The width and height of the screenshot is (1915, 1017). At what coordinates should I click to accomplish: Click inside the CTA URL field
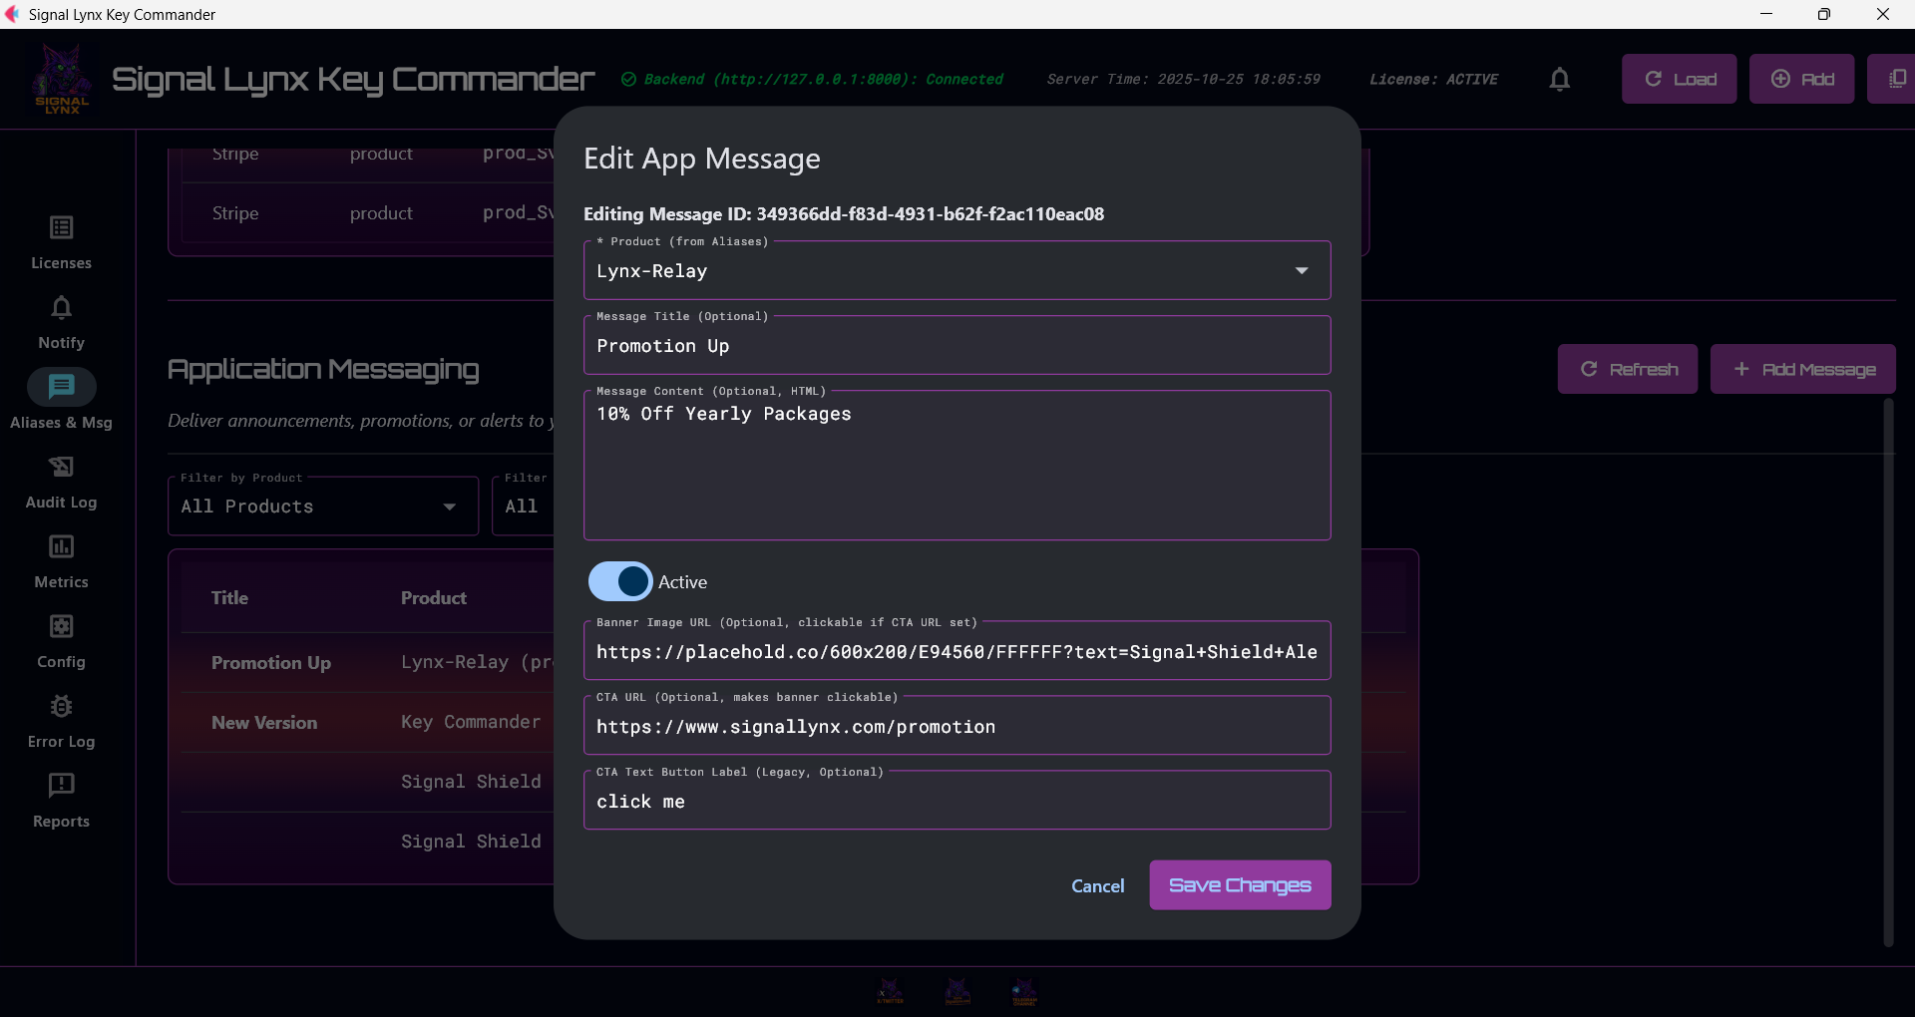pyautogui.click(x=956, y=727)
